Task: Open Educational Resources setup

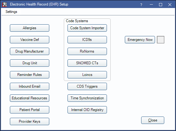Action: click(30, 98)
